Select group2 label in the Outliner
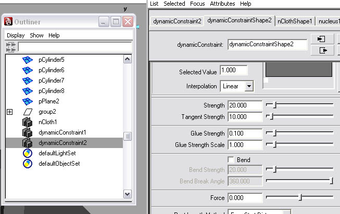340x214 pixels. (x=47, y=112)
